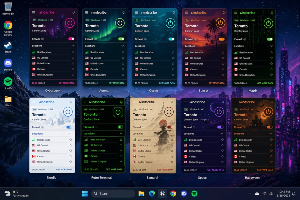The height and width of the screenshot is (200, 300).
Task: Select US Central row in Sunset window
Action: [x=205, y=58]
